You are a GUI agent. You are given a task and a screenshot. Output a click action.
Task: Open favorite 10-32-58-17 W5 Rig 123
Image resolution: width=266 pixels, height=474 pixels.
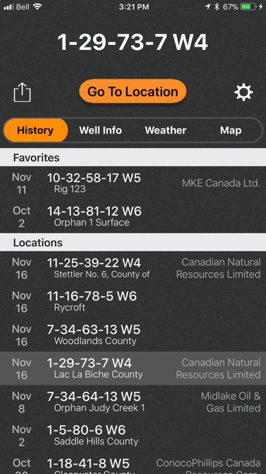pyautogui.click(x=133, y=183)
